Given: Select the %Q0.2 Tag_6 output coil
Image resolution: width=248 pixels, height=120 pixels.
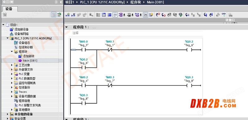Looking at the screenshot, I should coord(189,50).
